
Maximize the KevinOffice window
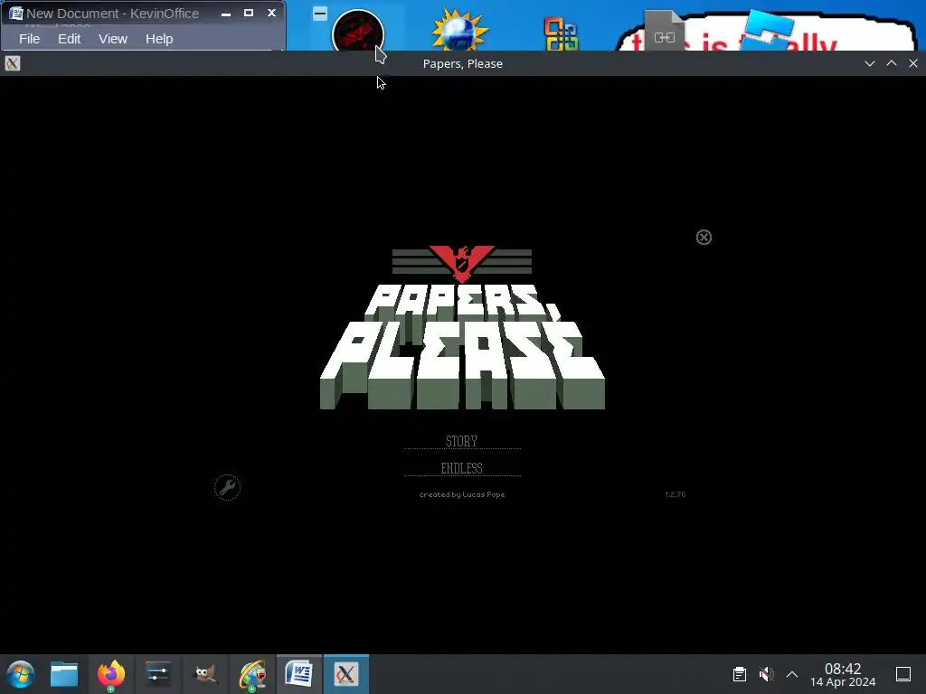coord(249,13)
